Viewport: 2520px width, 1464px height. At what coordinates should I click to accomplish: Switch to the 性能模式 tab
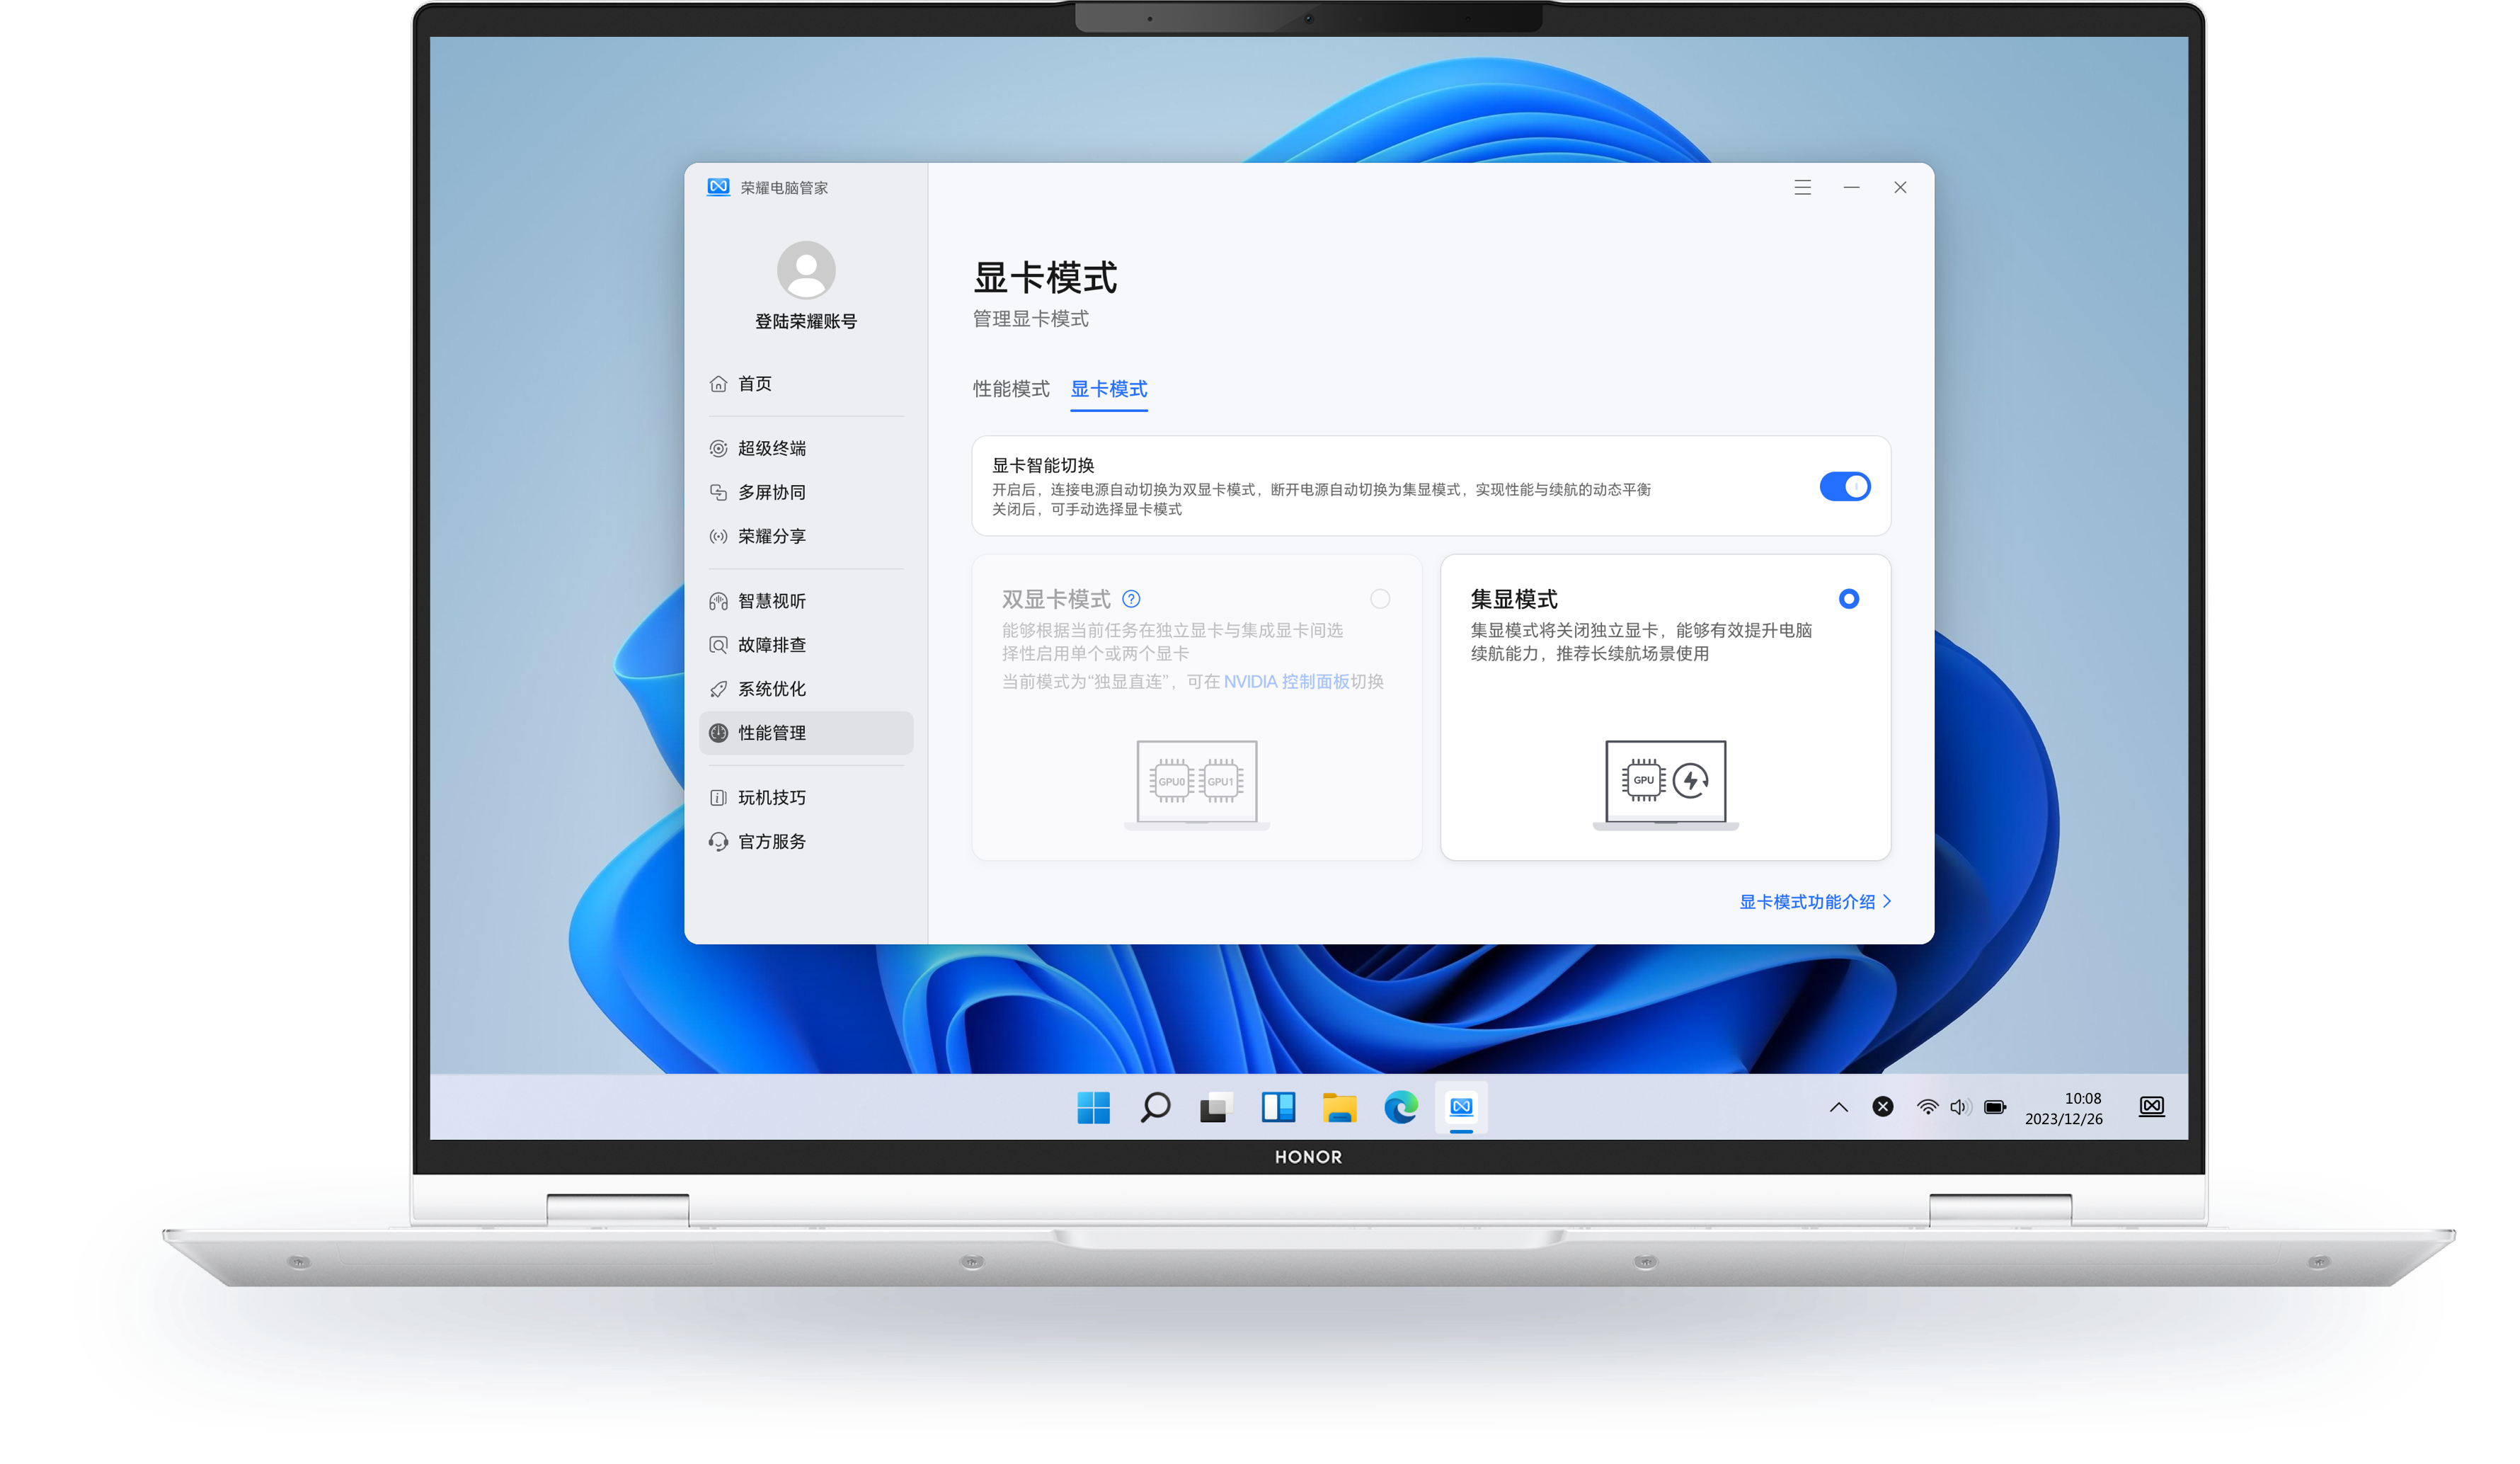1011,389
